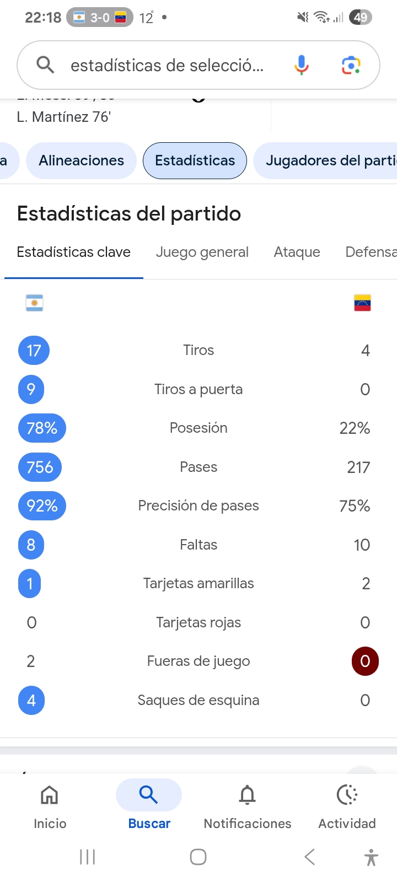The height and width of the screenshot is (882, 397).
Task: Tap Android back navigation arrow
Action: (x=310, y=857)
